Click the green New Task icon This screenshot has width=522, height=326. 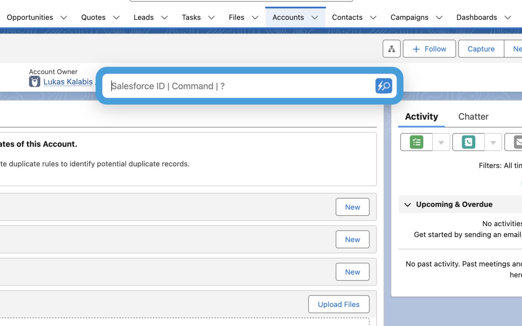(416, 142)
